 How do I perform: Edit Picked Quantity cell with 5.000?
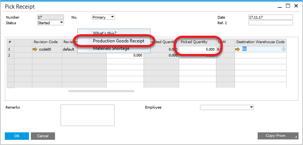pos(197,49)
